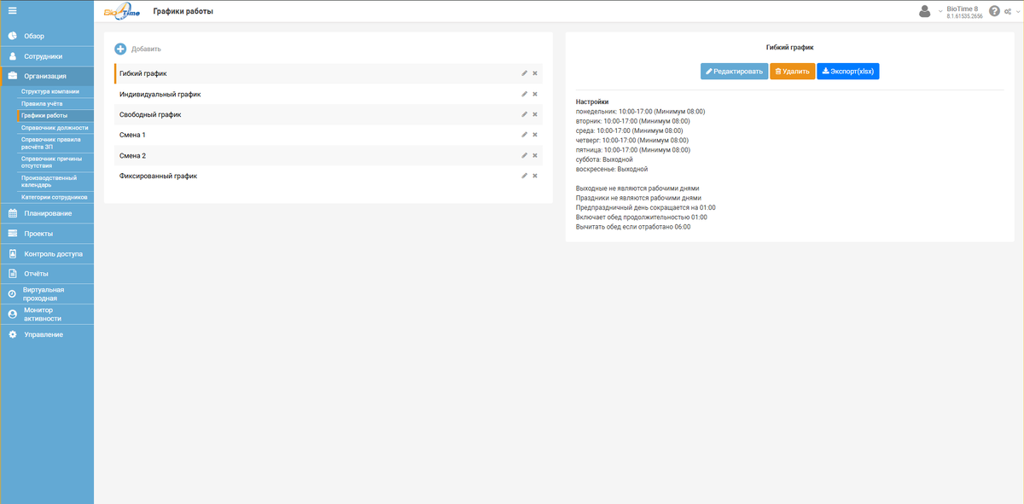1024x504 pixels.
Task: Collapse the Организация sidebar section
Action: [x=47, y=76]
